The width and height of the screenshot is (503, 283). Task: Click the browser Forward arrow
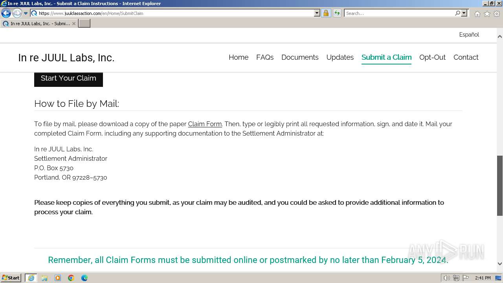click(x=17, y=13)
